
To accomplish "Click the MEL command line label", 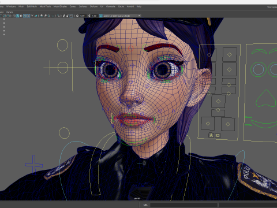I will [x=145, y=205].
